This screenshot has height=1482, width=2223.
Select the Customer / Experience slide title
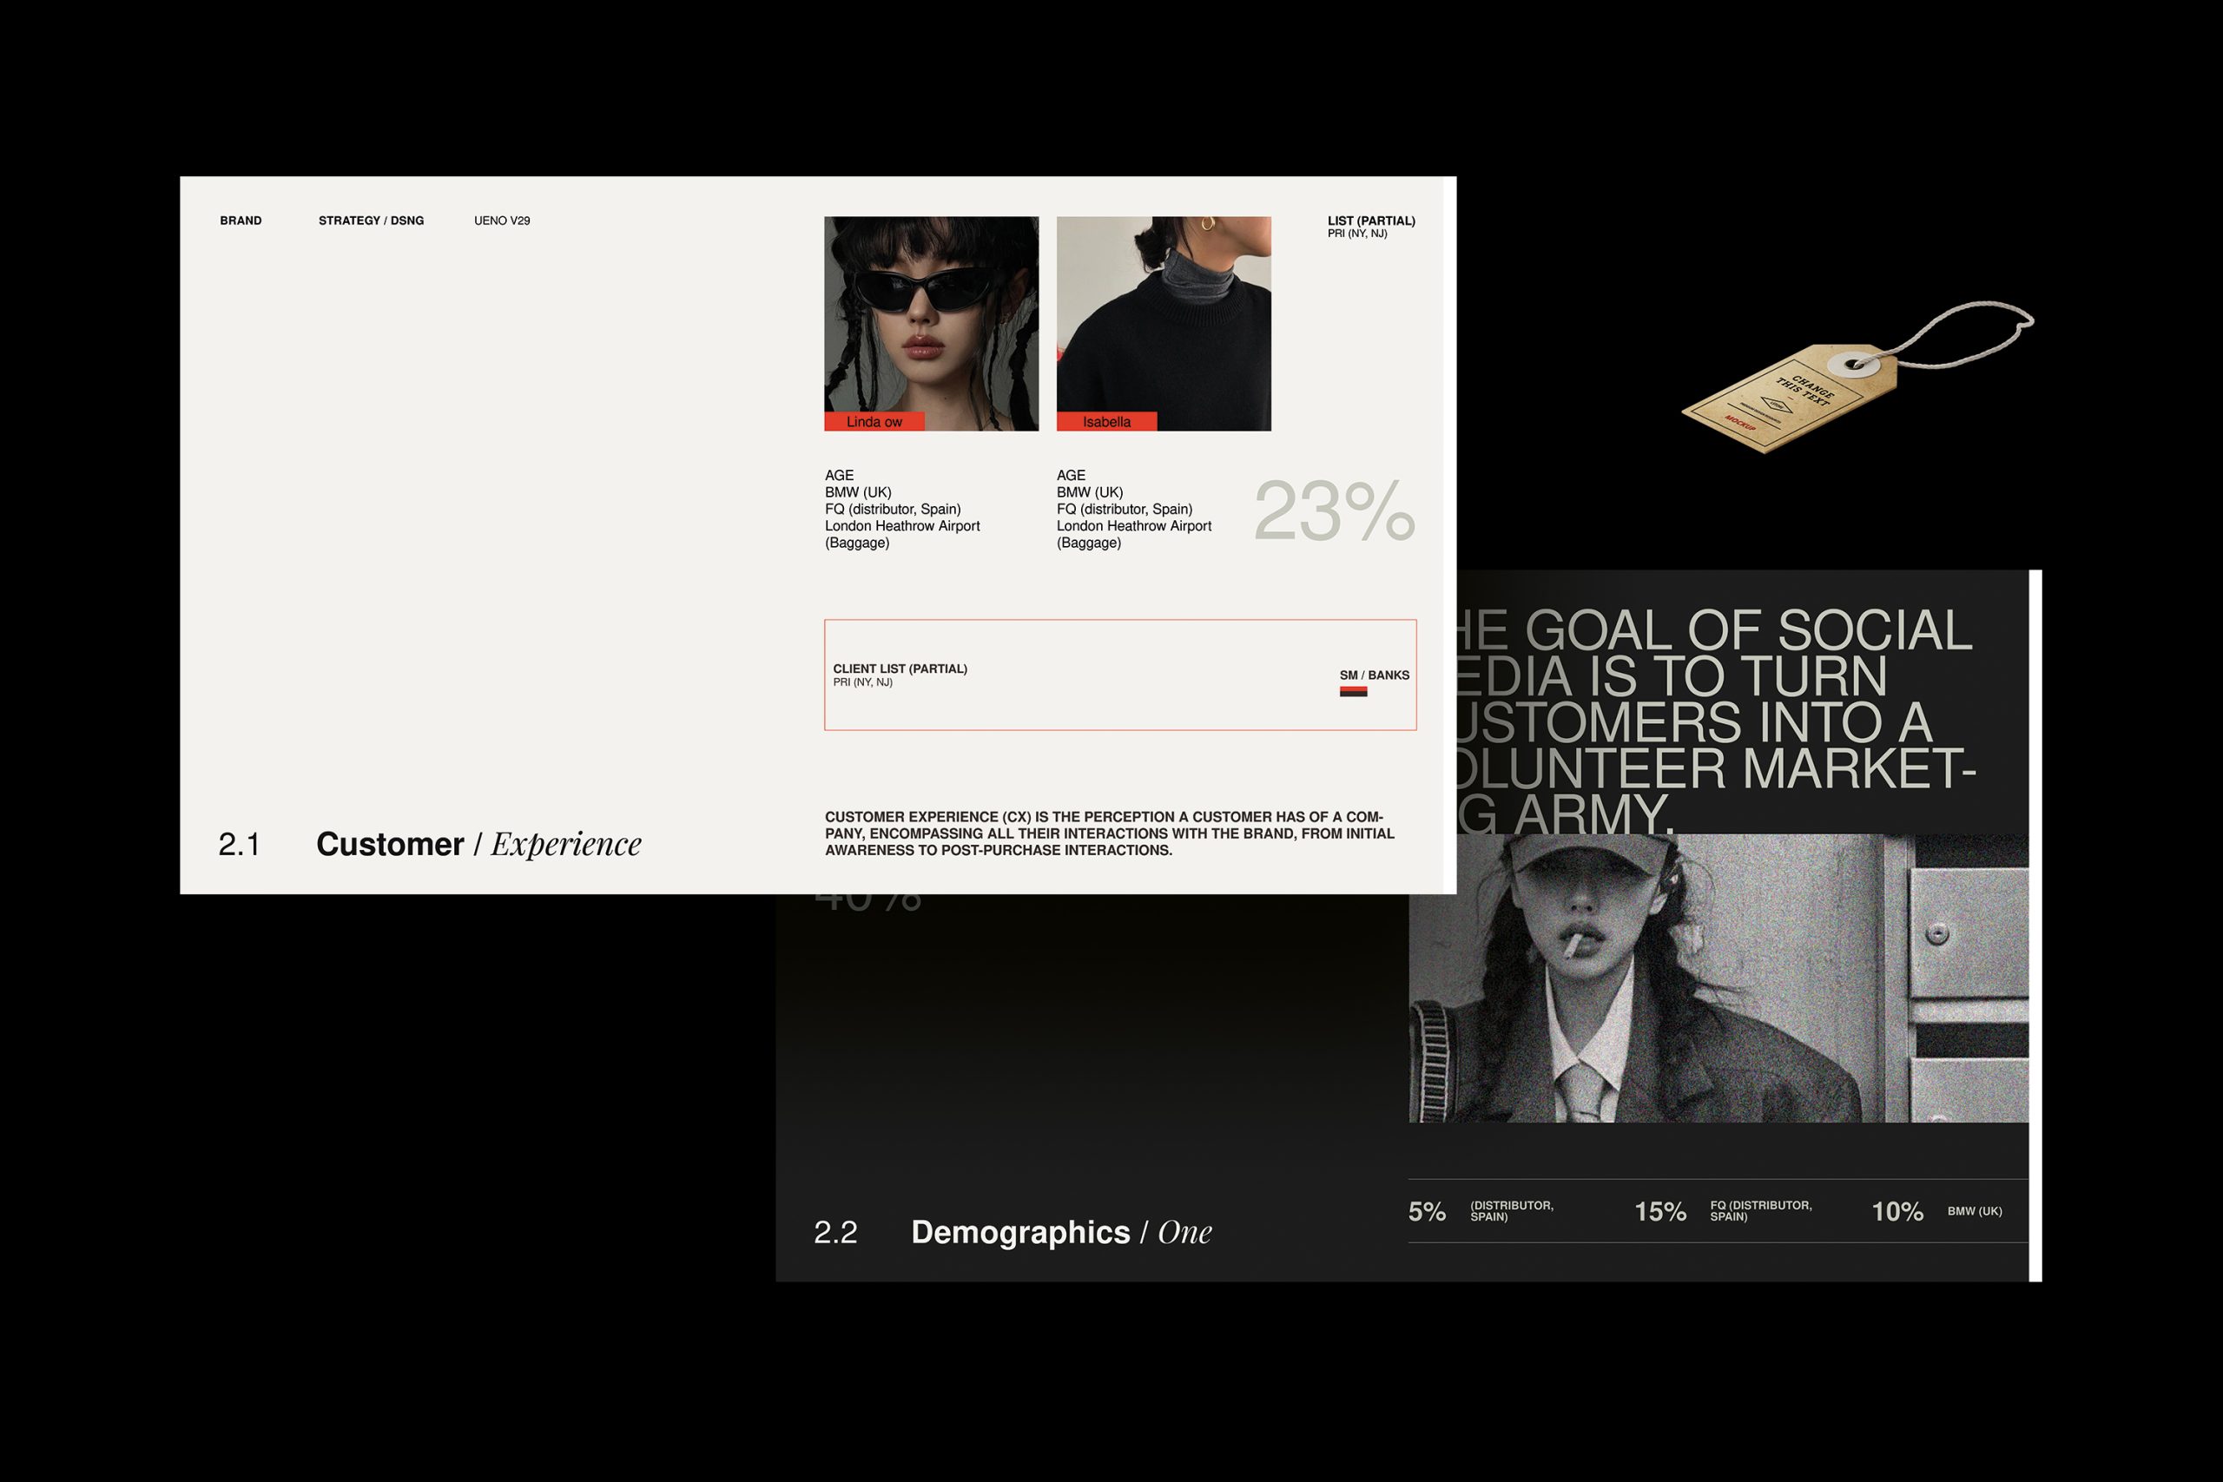pos(478,844)
